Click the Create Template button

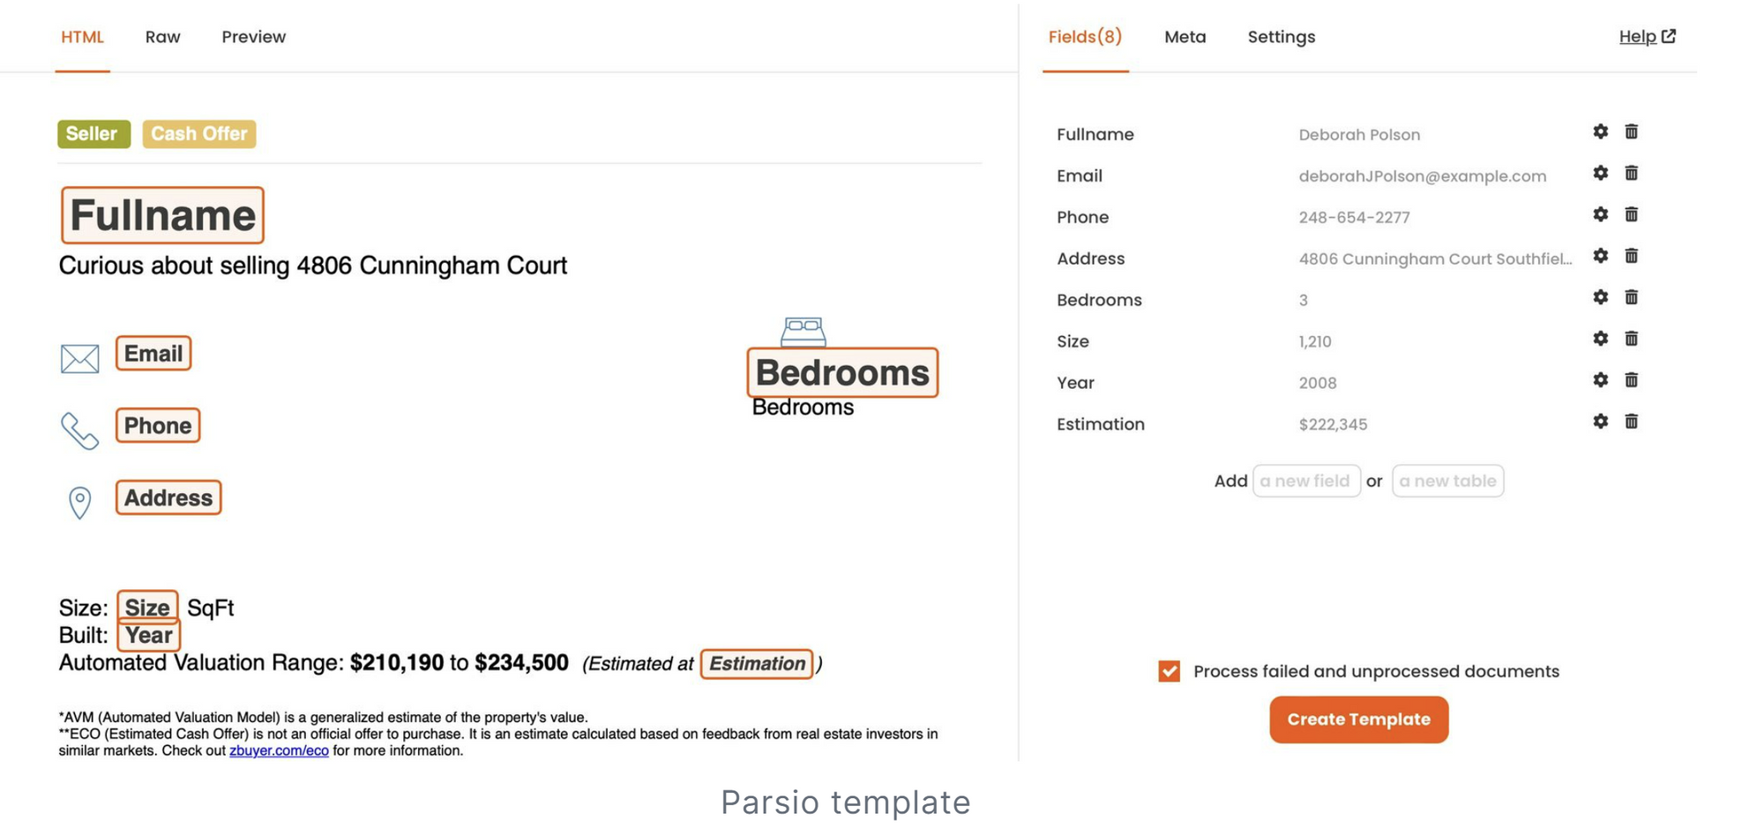(1358, 720)
